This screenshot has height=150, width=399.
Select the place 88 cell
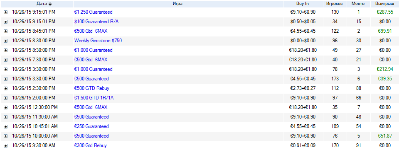point(359,88)
